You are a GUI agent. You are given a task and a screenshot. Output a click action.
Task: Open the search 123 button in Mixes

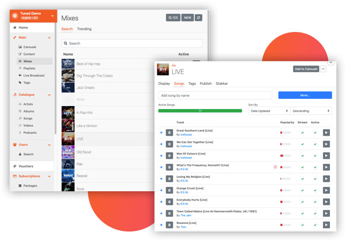[173, 18]
